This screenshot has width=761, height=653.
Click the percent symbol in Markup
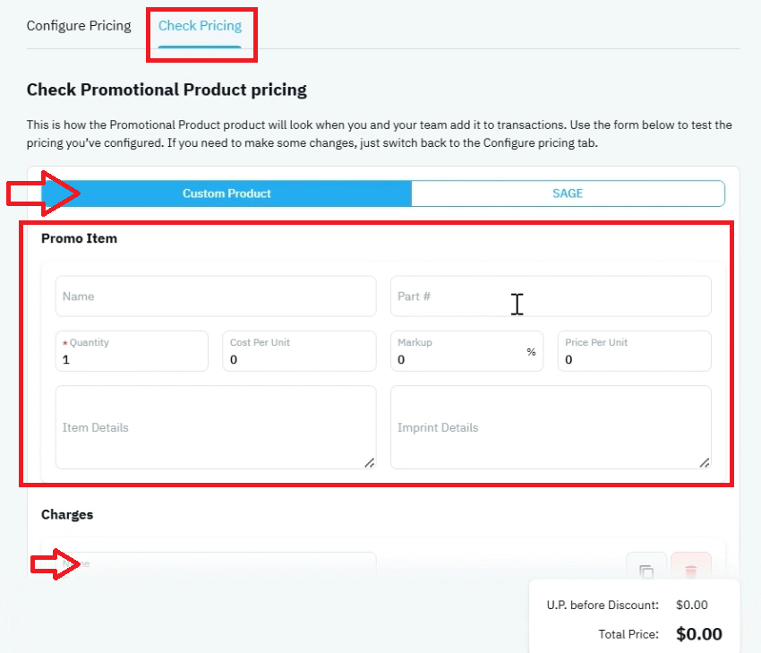coord(532,351)
